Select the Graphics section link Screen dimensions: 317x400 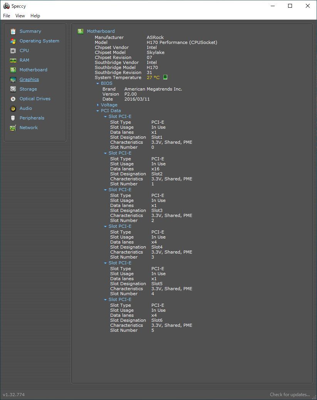point(29,79)
